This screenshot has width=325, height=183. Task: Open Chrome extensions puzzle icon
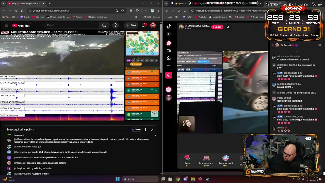click(137, 11)
